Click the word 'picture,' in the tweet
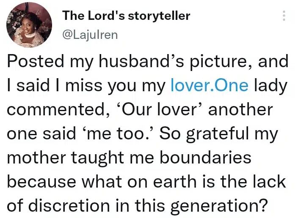298x218 pixels. coord(223,62)
